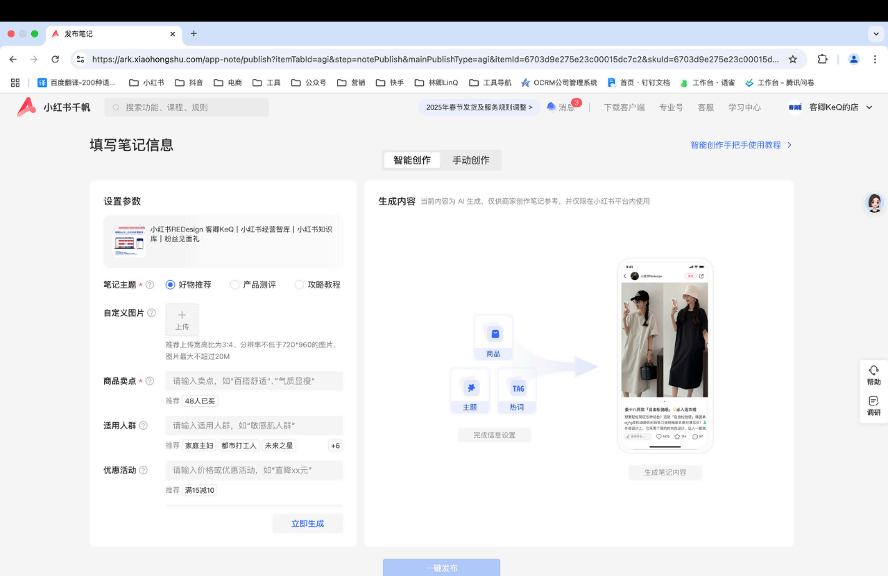The height and width of the screenshot is (576, 888).
Task: Open the Chrome tab list dropdown
Action: [x=875, y=33]
